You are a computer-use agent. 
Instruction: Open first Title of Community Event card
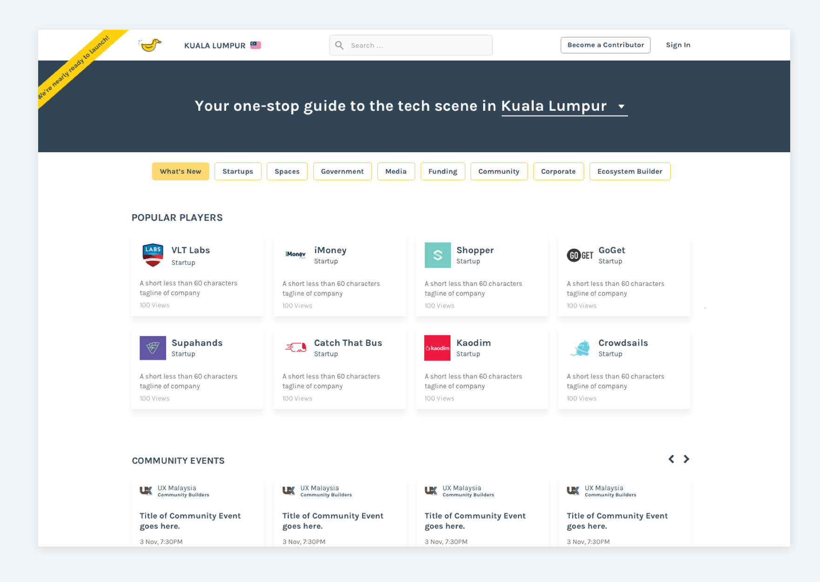click(x=190, y=521)
